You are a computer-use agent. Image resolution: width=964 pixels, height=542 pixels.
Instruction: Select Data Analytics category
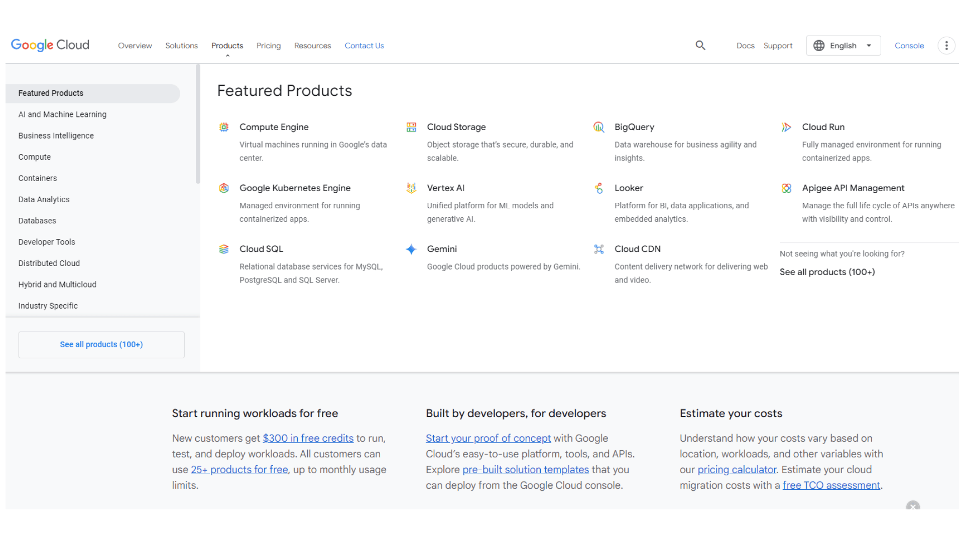click(x=44, y=199)
